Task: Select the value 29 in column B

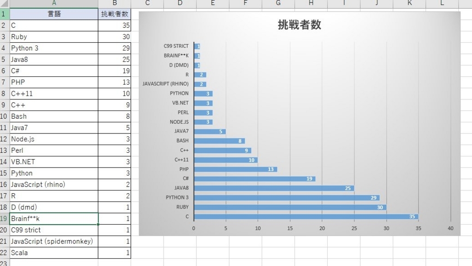Action: (x=114, y=48)
